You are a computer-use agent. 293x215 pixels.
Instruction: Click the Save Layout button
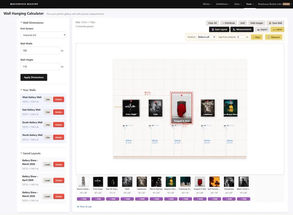219,30
